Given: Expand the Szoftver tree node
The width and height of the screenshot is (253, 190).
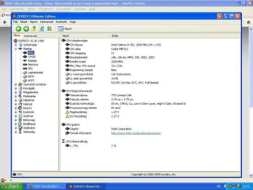Looking at the screenshot, I should [x=16, y=116].
